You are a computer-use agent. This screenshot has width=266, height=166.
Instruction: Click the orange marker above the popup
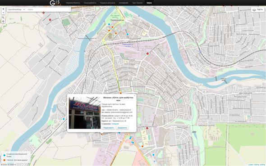121,93
